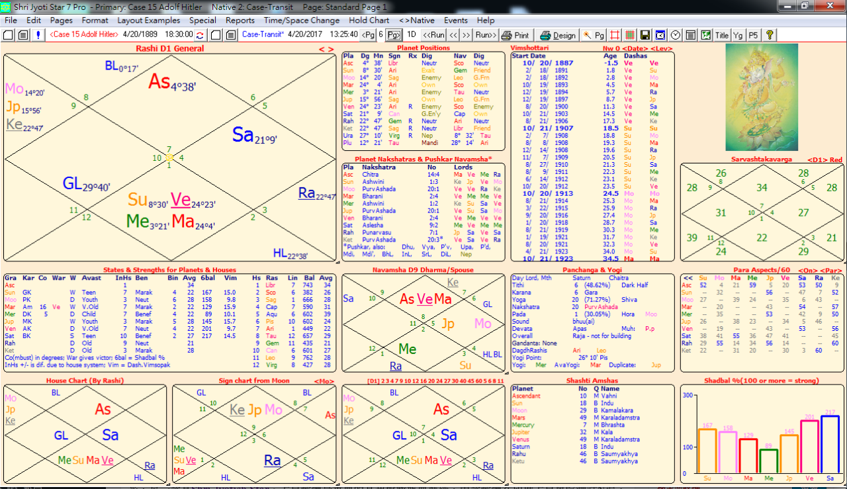This screenshot has width=847, height=489.
Task: Click the round clock icon
Action: (675, 34)
